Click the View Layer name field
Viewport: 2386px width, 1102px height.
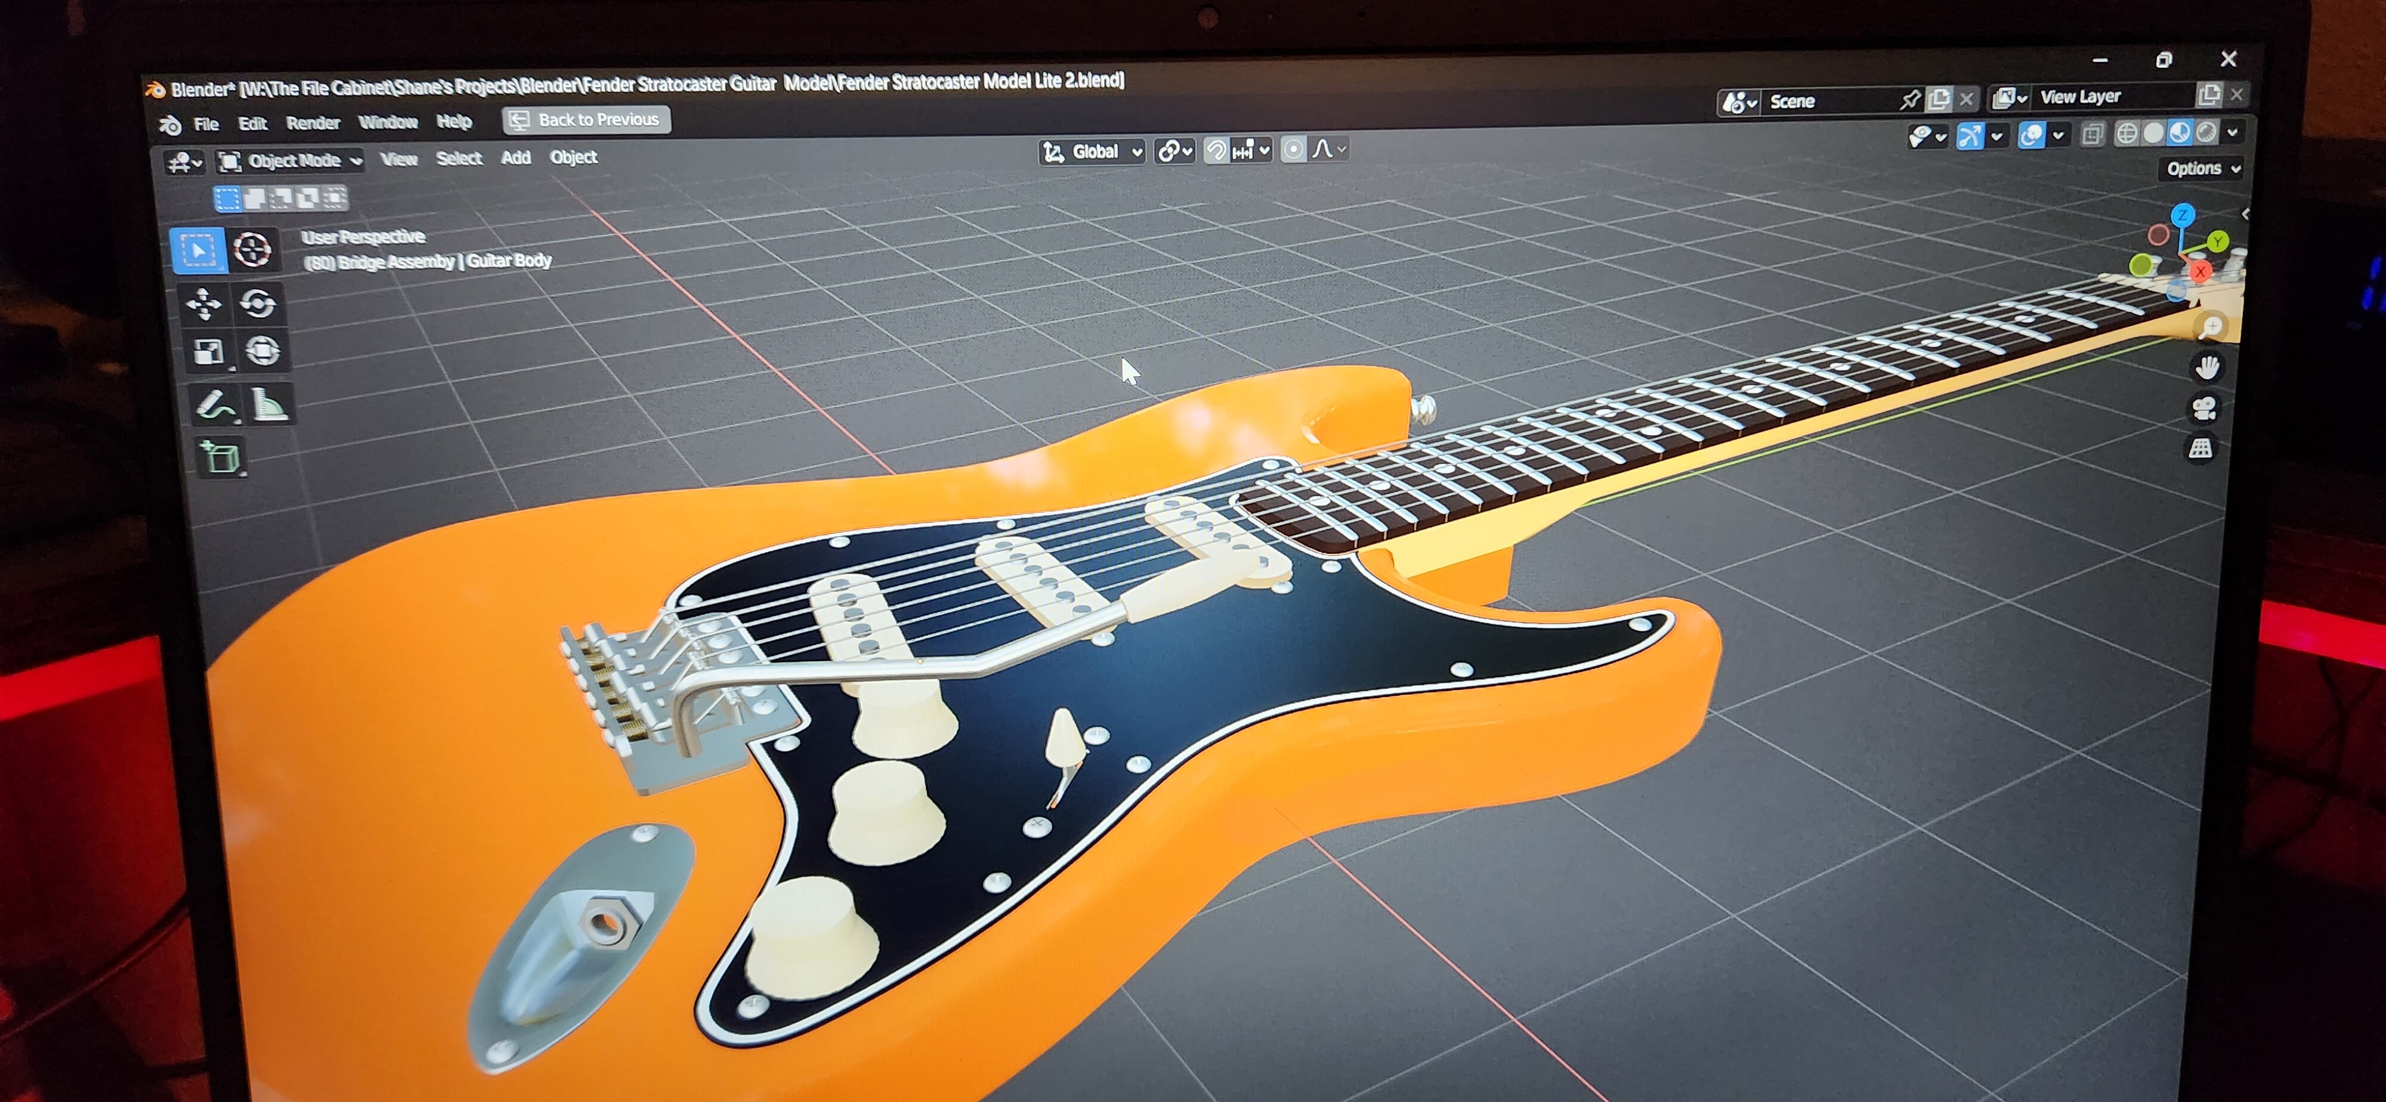(2115, 95)
